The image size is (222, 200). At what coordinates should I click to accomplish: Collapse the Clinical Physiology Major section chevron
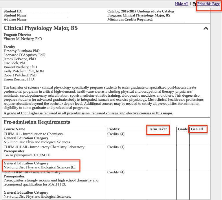[x=206, y=28]
